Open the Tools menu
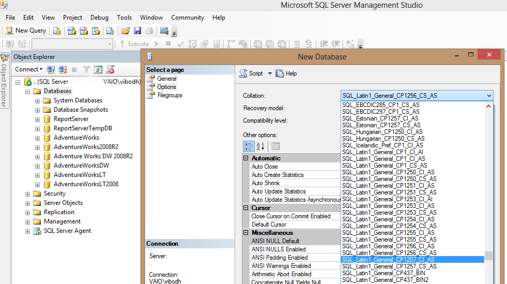Screen dimensions: 507x284 pos(124,18)
